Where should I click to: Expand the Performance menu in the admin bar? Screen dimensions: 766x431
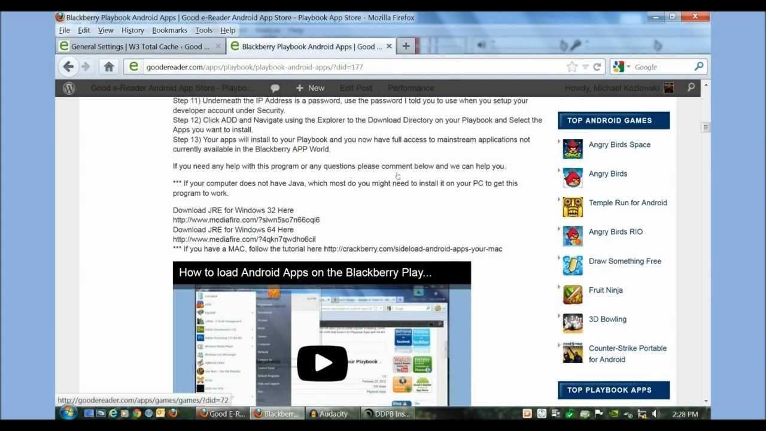pyautogui.click(x=411, y=87)
